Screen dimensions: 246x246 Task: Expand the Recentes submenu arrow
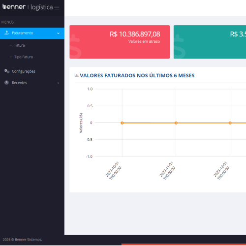coord(58,83)
